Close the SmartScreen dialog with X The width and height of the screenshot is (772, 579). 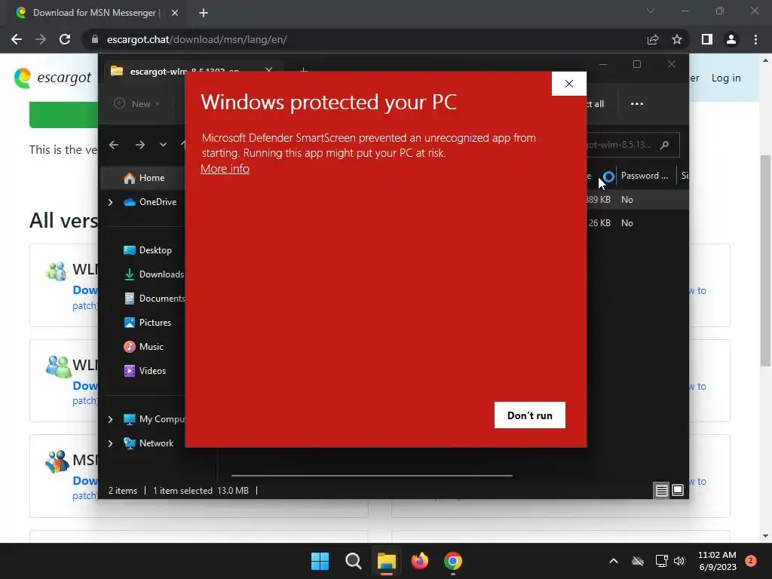click(x=568, y=84)
